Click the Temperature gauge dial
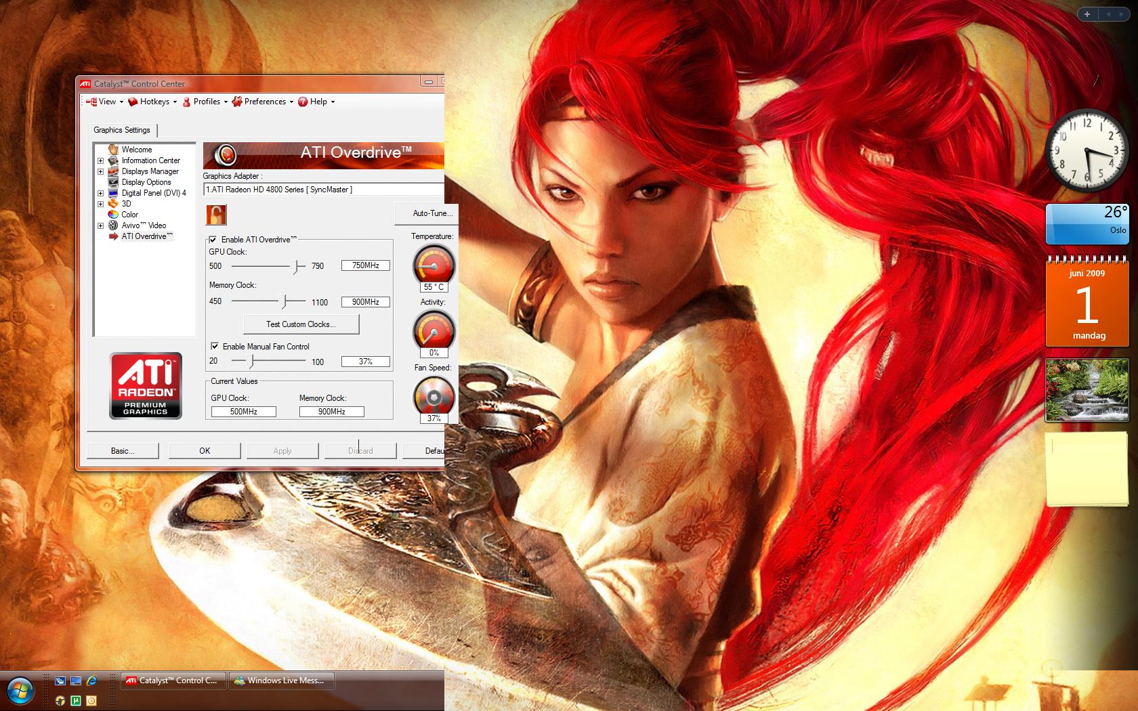Viewport: 1138px width, 711px height. 434,265
